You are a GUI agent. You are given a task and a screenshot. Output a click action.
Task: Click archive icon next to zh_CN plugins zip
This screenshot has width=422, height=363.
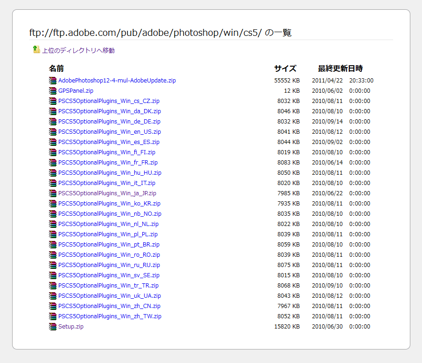[x=53, y=305]
